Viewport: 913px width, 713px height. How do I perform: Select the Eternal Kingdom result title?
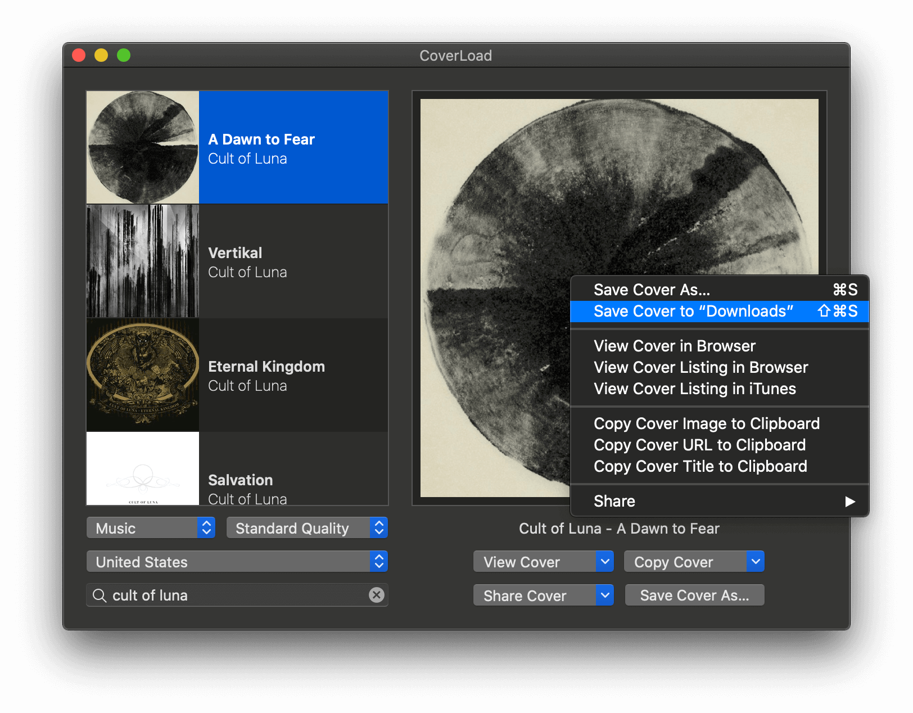pos(266,367)
